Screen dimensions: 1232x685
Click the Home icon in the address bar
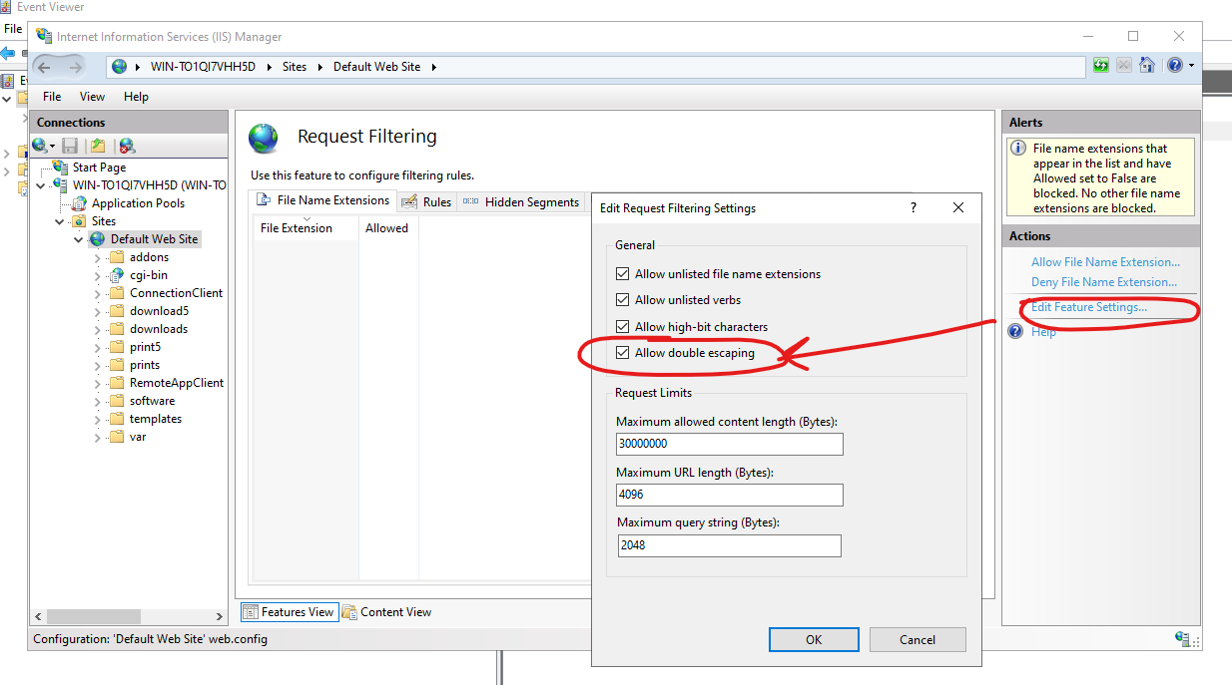click(1147, 66)
